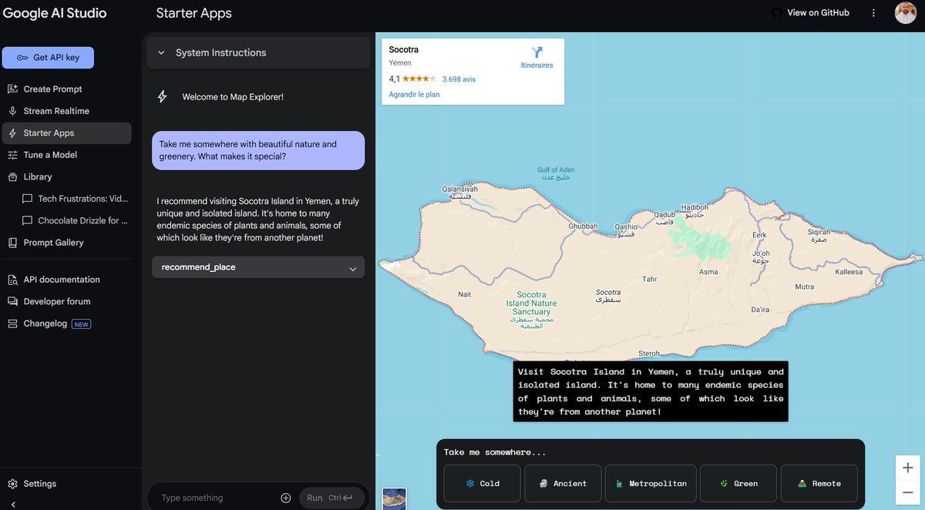
Task: Open the Developer forum link
Action: 57,301
